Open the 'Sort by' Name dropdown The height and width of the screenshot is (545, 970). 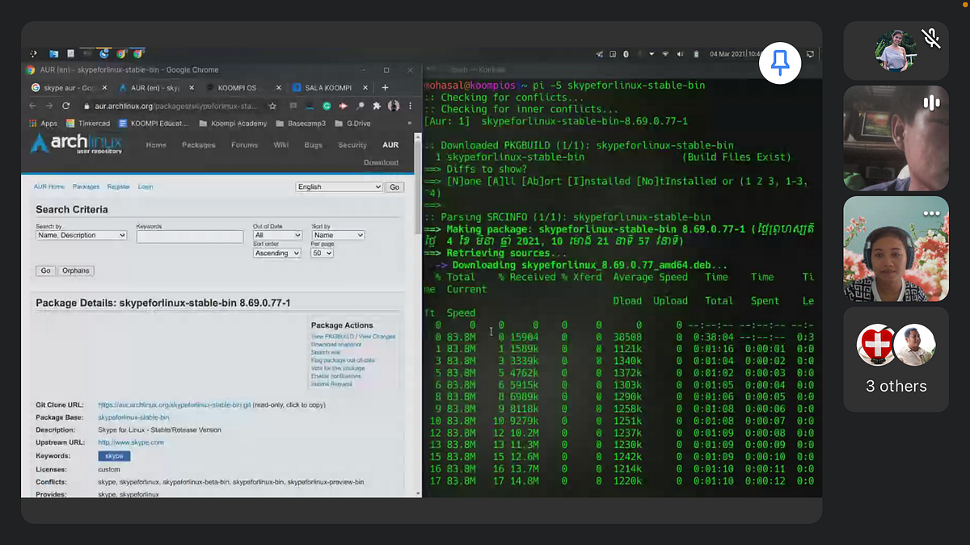pyautogui.click(x=338, y=235)
